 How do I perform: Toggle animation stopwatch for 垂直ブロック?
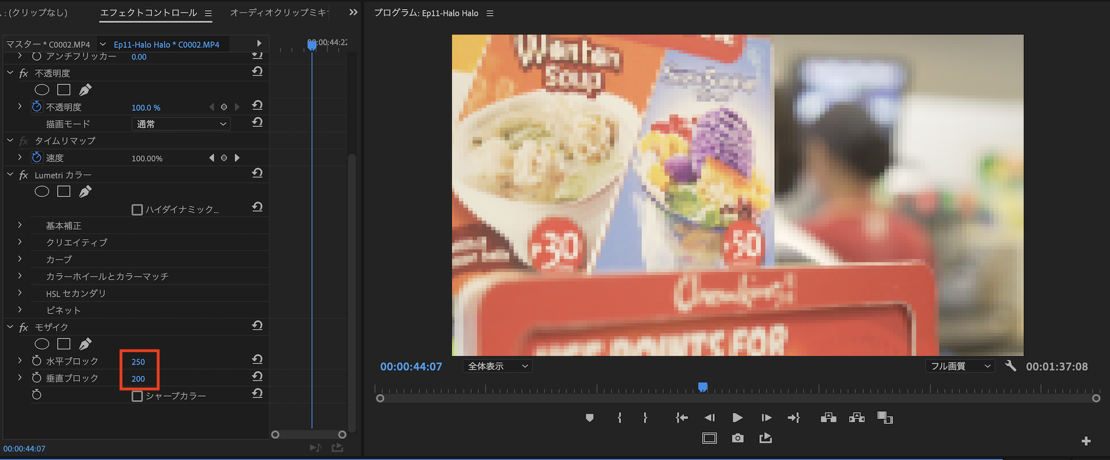click(37, 378)
